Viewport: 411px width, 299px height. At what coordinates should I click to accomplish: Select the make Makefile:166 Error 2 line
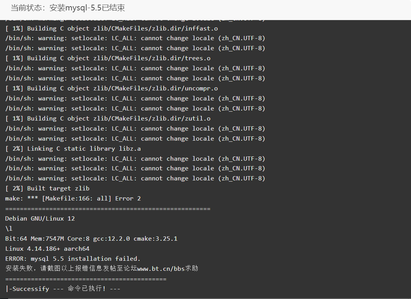pos(73,199)
